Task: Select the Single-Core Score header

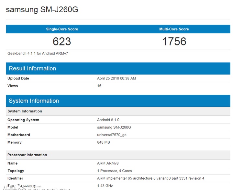Action: [62, 29]
